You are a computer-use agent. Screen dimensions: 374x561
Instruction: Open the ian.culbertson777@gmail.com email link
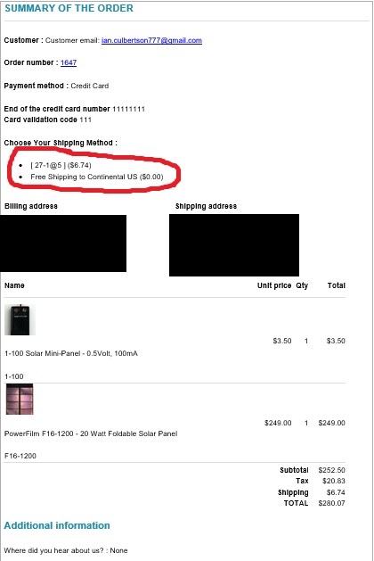(151, 40)
